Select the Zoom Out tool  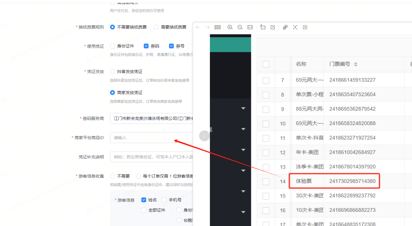pos(240,27)
